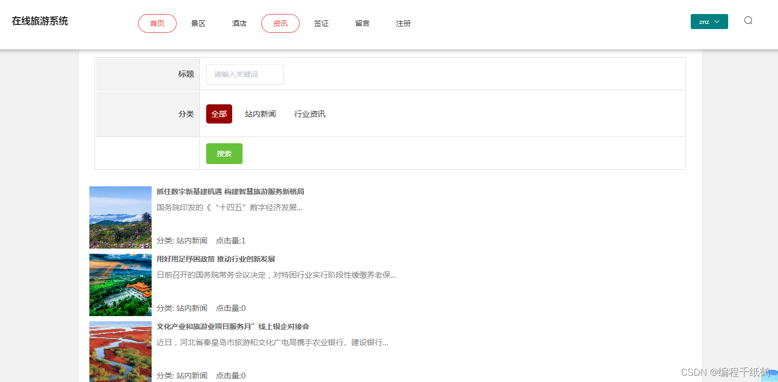Navigate to the 资讯 tab
Image resolution: width=778 pixels, height=382 pixels.
click(x=280, y=23)
